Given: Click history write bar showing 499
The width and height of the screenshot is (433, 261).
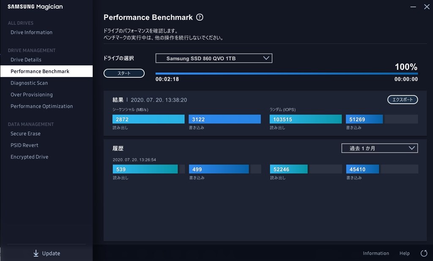Looking at the screenshot, I should point(225,169).
